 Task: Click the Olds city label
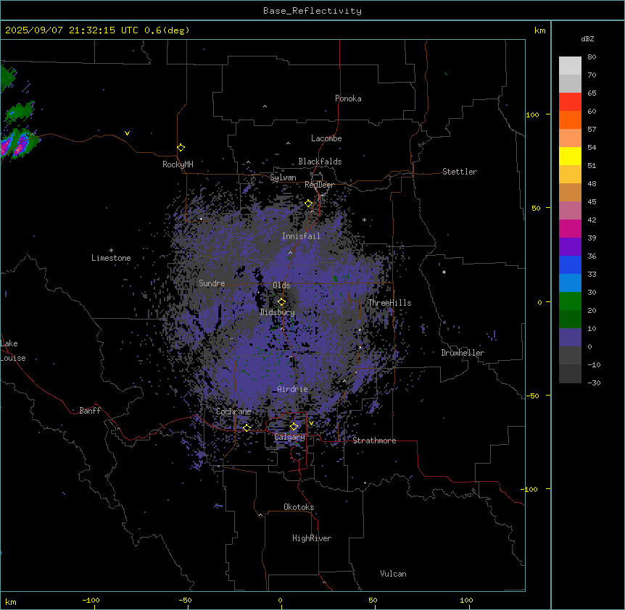(x=281, y=285)
